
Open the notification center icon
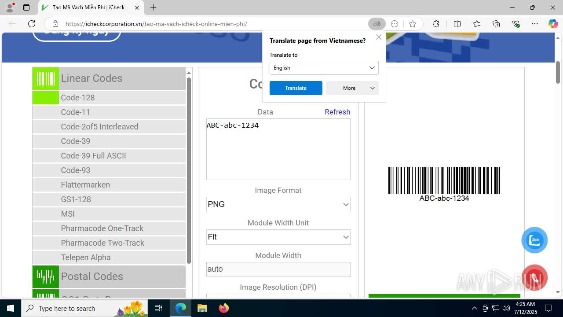coord(548,308)
